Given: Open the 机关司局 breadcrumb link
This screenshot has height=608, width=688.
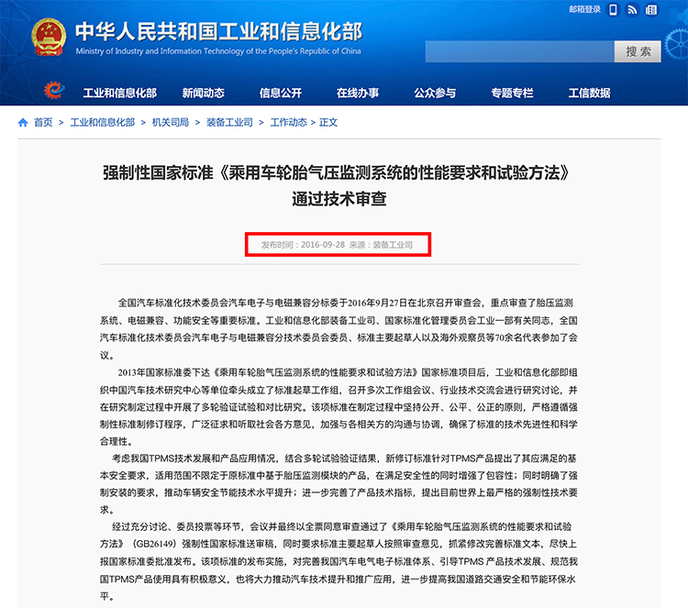Looking at the screenshot, I should 171,122.
